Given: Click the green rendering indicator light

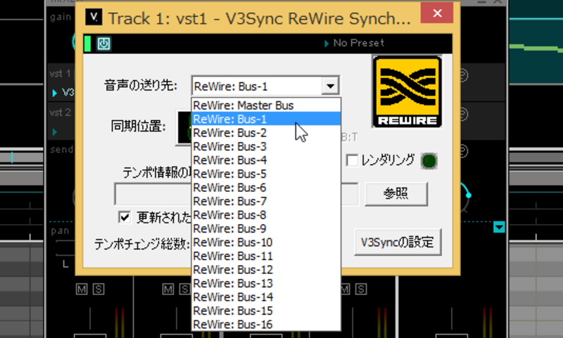Looking at the screenshot, I should pyautogui.click(x=429, y=161).
